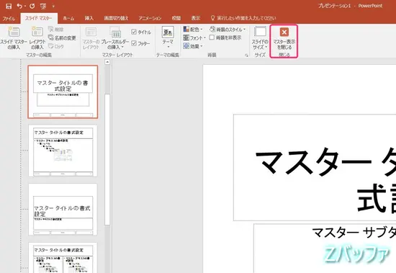Click the Save icon in quick access toolbar

pos(9,6)
